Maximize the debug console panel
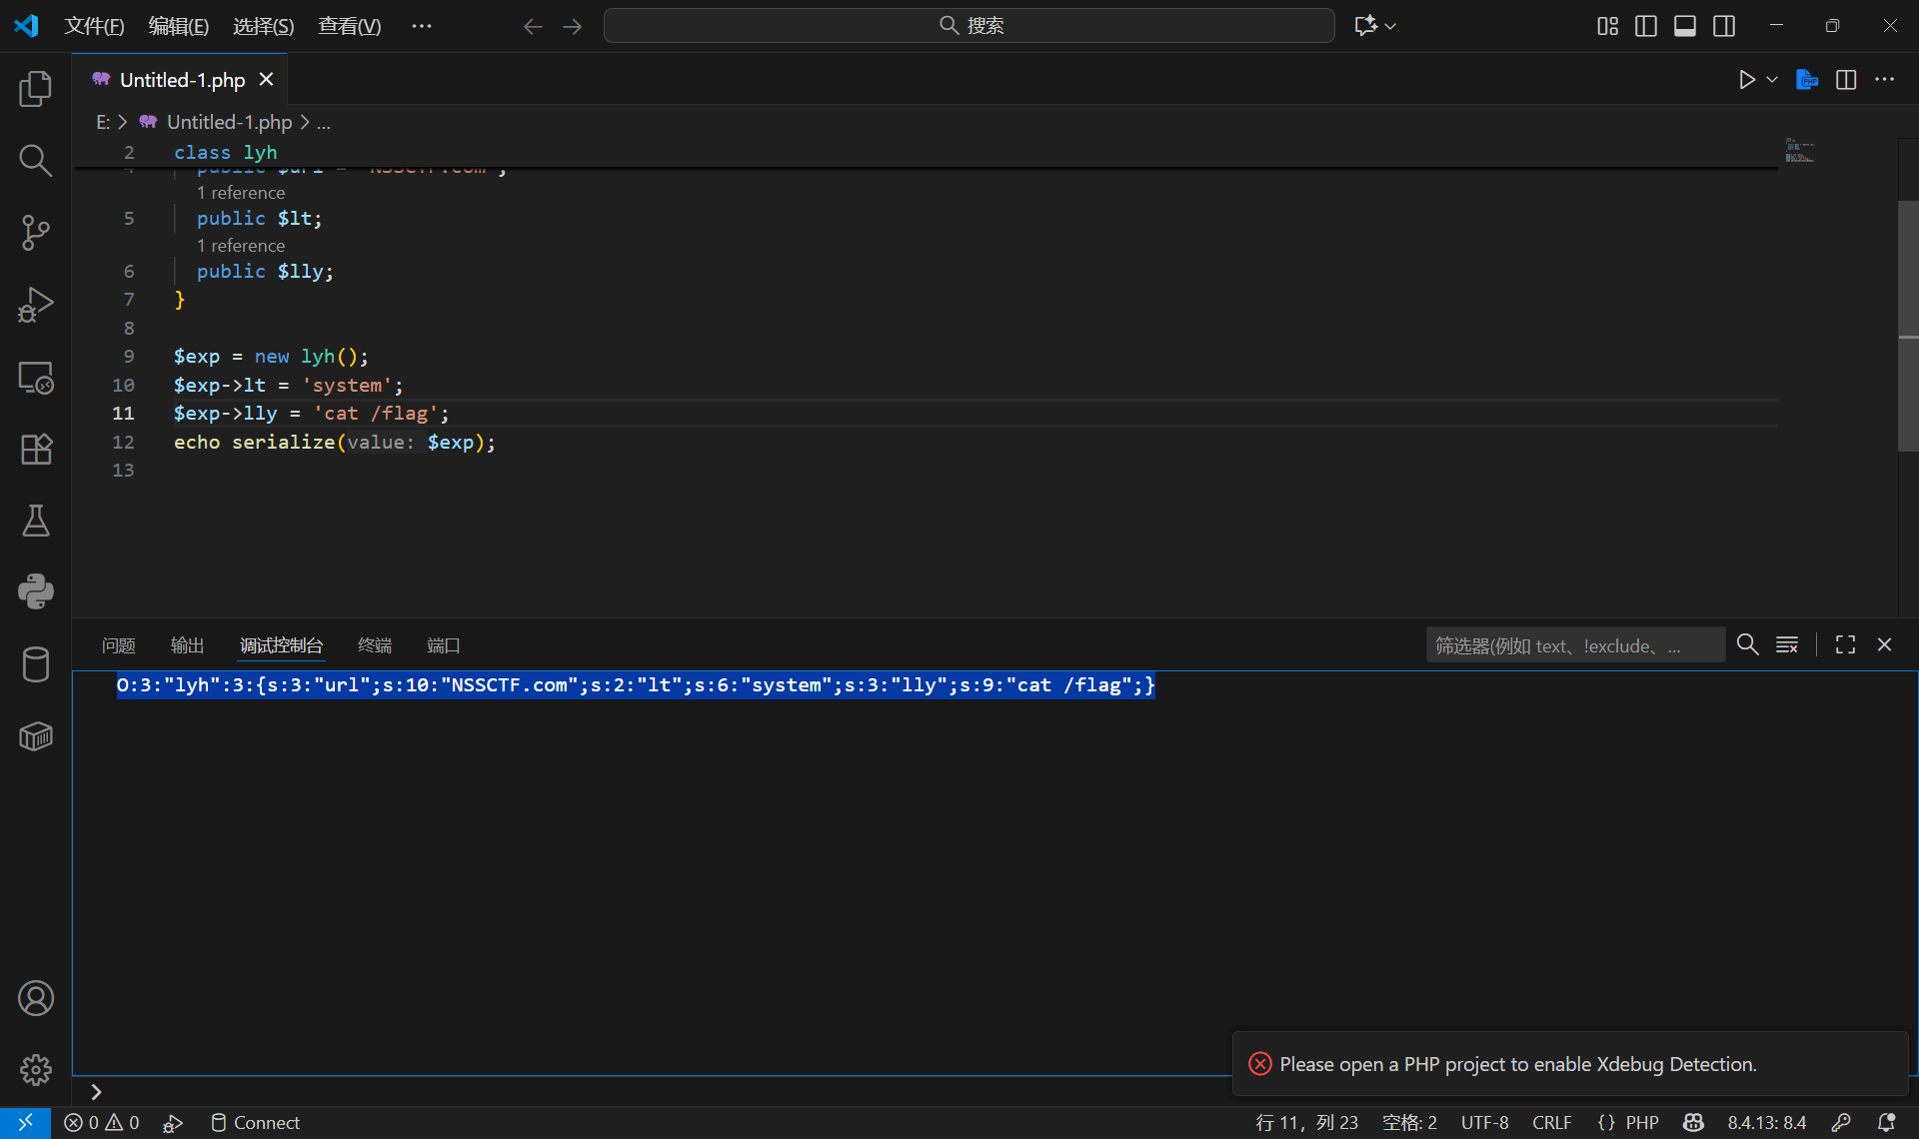Viewport: 1919px width, 1139px height. (1844, 644)
